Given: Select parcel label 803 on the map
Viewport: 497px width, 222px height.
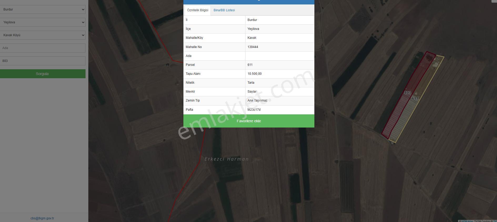Looking at the screenshot, I should click(408, 93).
